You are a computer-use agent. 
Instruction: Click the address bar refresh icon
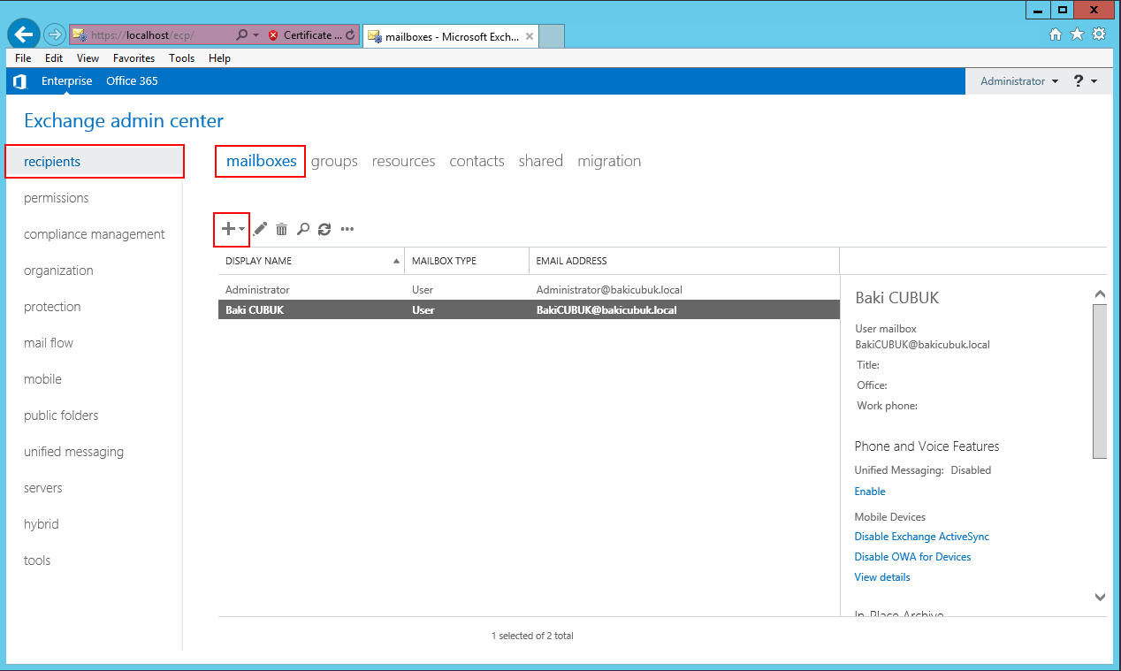click(350, 35)
